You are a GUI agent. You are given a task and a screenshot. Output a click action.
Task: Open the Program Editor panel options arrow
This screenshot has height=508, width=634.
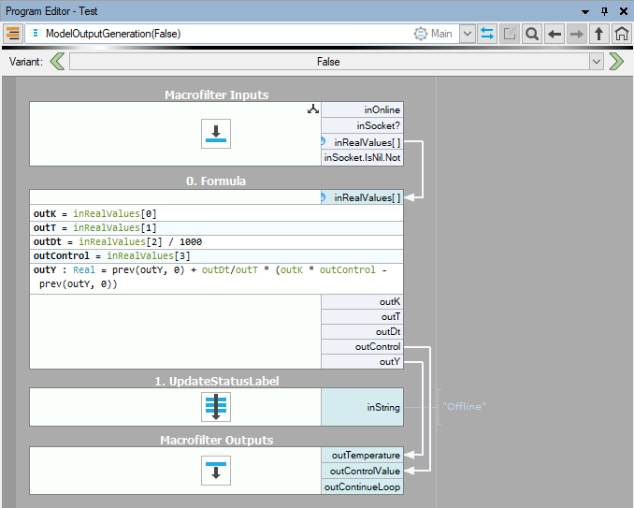tap(585, 10)
